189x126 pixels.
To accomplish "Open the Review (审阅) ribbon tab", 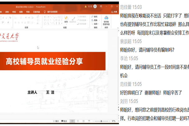I will 14,12.
